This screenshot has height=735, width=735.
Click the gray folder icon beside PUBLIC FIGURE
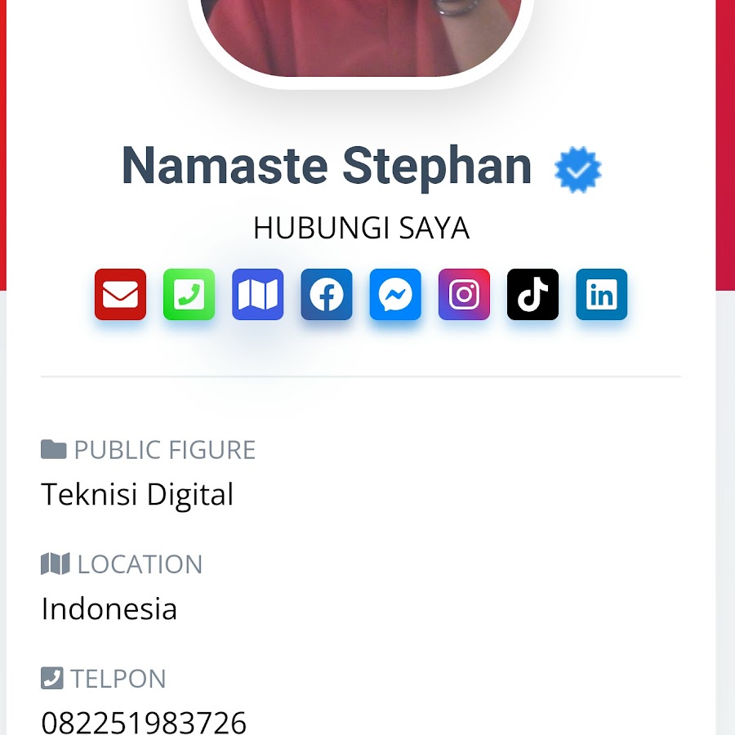53,449
